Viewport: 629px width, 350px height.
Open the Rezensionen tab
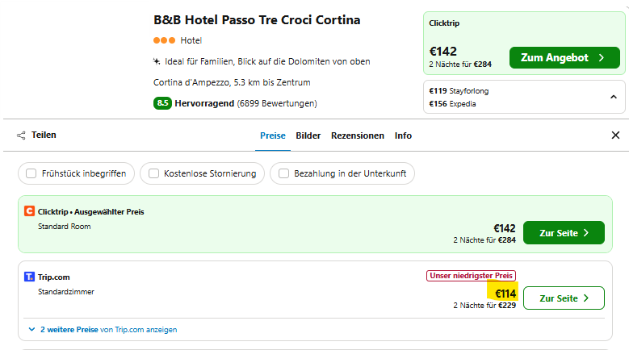tap(358, 135)
